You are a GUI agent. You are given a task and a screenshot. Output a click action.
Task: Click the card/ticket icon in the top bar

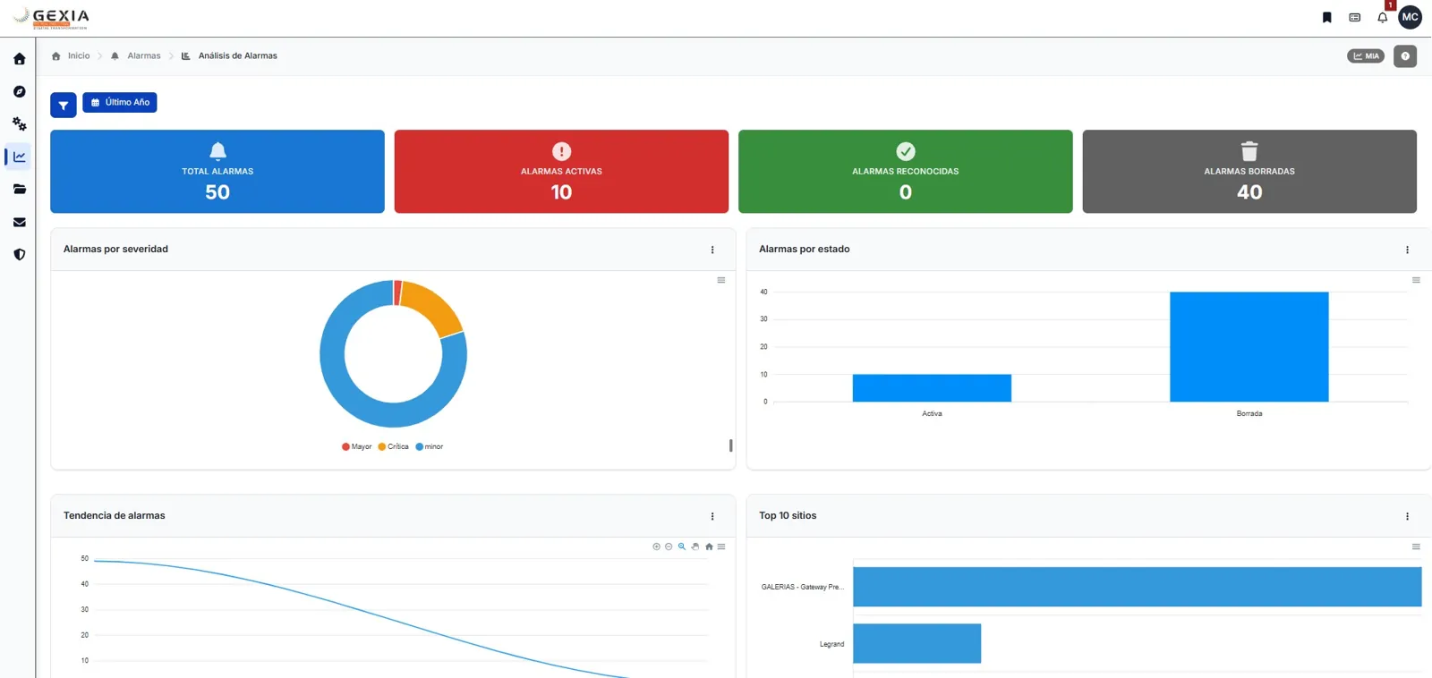point(1355,17)
